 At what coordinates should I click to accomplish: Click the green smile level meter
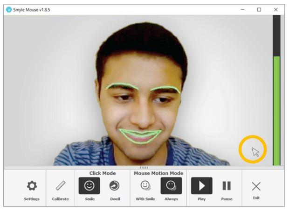tap(277, 90)
